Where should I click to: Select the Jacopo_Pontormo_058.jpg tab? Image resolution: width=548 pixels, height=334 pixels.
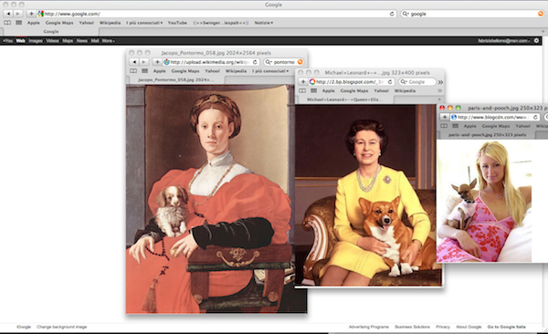tap(175, 79)
